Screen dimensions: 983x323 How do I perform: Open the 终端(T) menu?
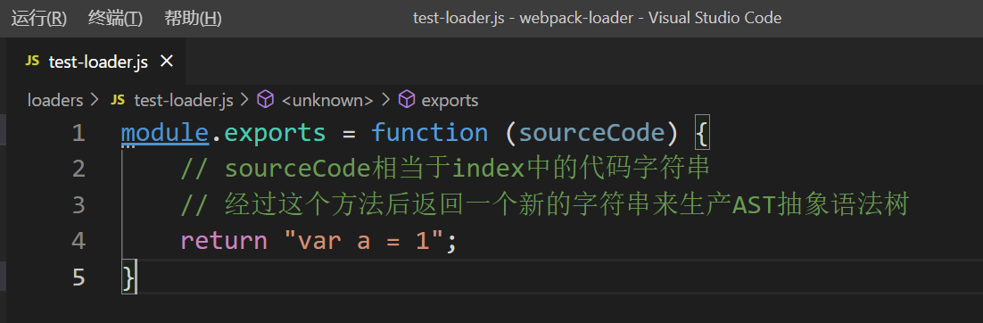(x=115, y=18)
